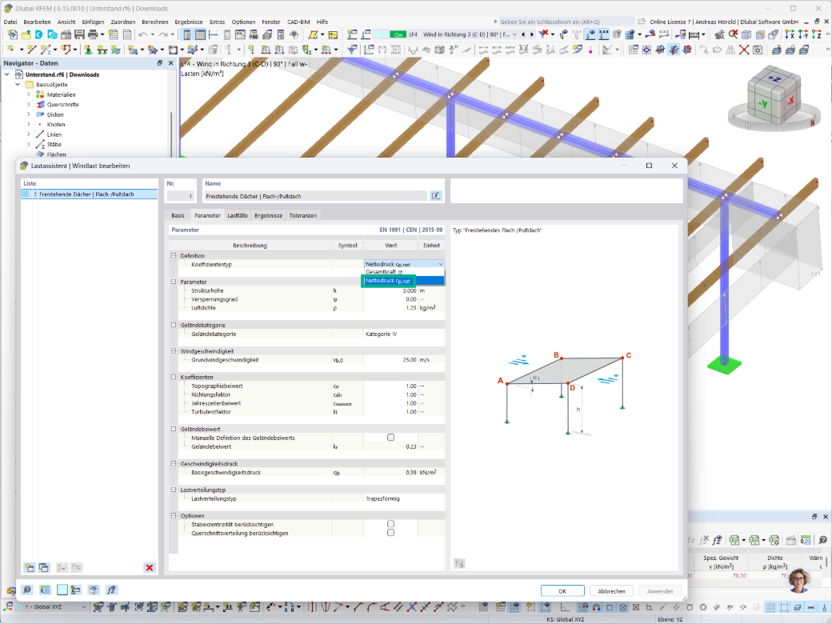Select Gesamtkraft cf option in dropdown list
Image resolution: width=832 pixels, height=624 pixels.
[403, 272]
